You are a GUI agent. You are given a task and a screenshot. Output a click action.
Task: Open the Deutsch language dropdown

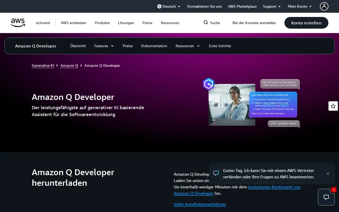(169, 6)
